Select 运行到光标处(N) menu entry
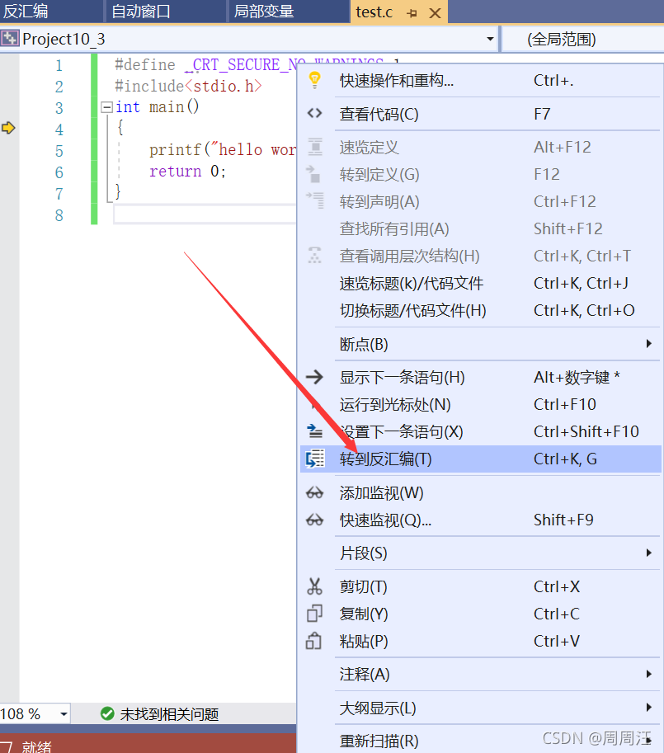The height and width of the screenshot is (753, 664). [480, 404]
